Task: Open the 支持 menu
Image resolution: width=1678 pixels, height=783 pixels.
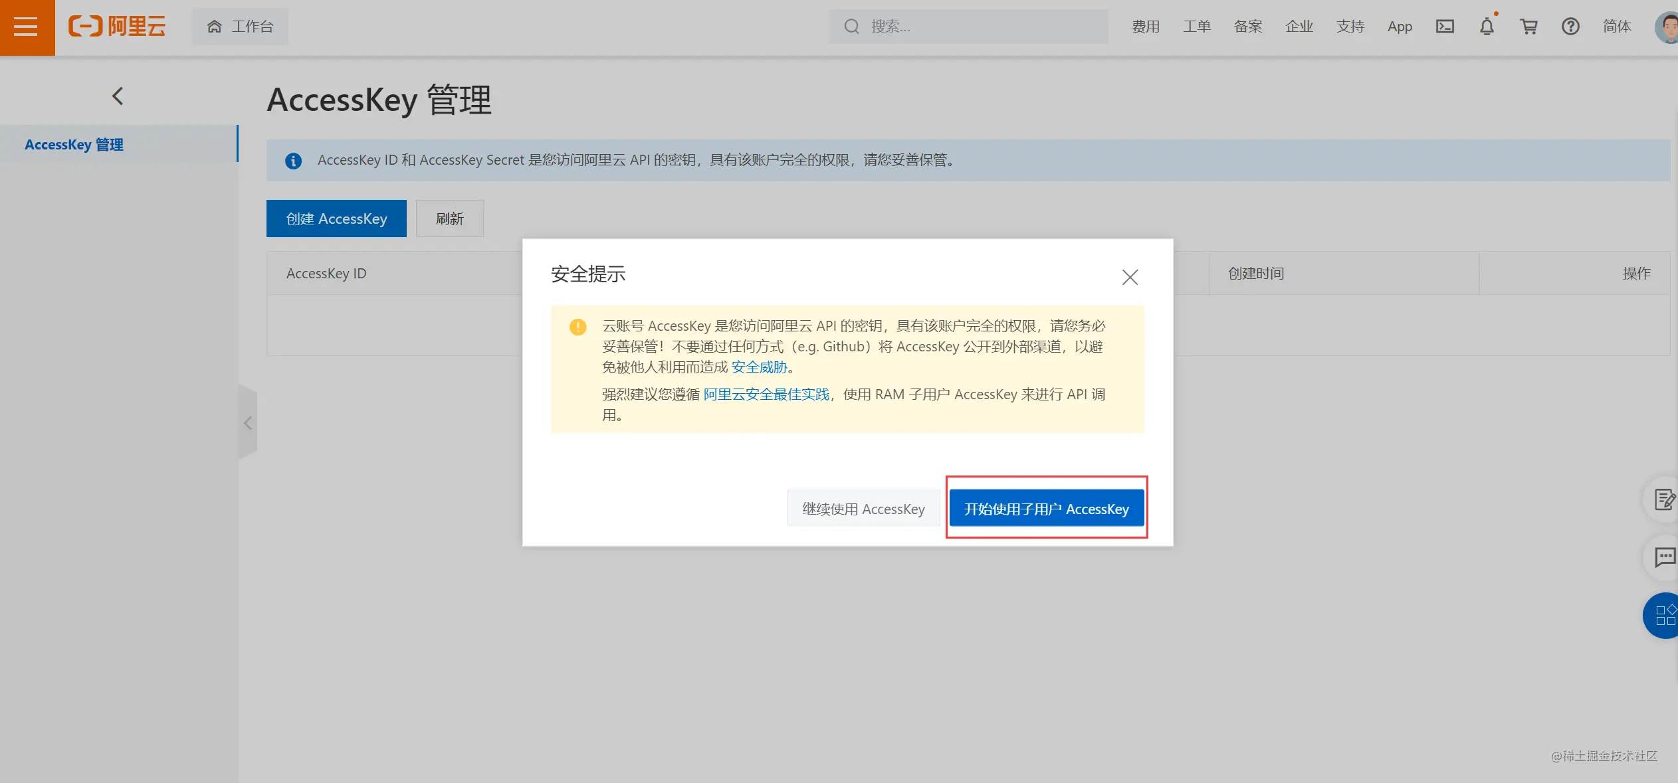Action: [x=1350, y=27]
